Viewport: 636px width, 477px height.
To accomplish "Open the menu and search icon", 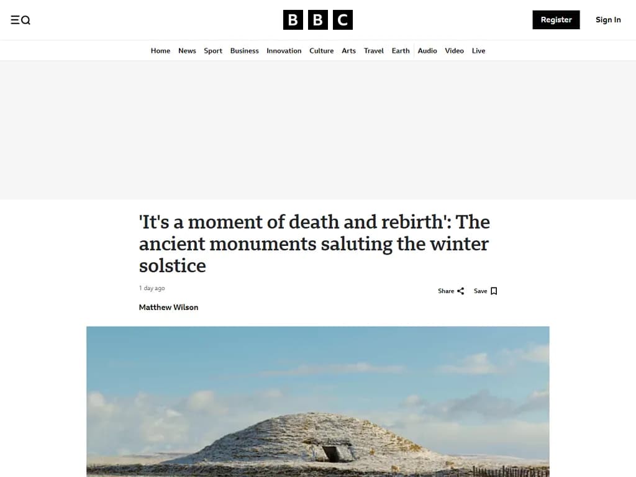I will [20, 20].
